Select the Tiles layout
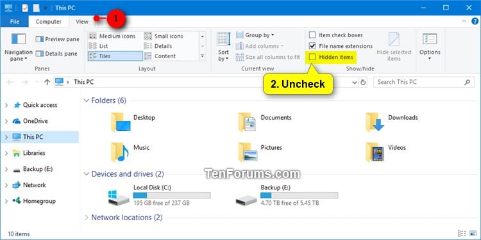Image resolution: width=481 pixels, height=240 pixels. point(115,56)
